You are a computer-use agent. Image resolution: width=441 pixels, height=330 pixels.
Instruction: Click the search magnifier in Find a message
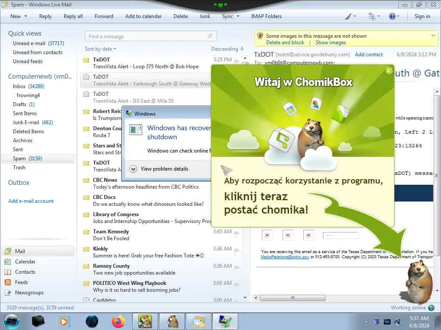(210, 36)
